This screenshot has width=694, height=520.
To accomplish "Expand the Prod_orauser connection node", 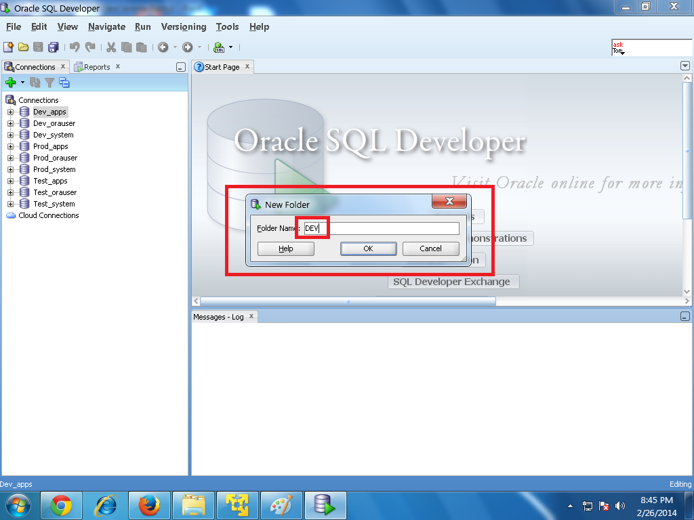I will [10, 158].
